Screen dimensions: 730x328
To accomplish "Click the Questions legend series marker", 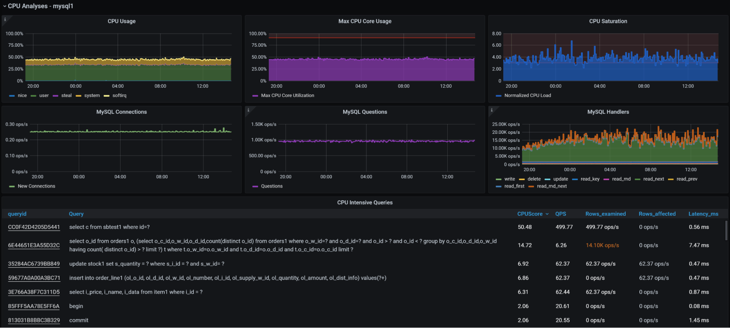I will 255,186.
